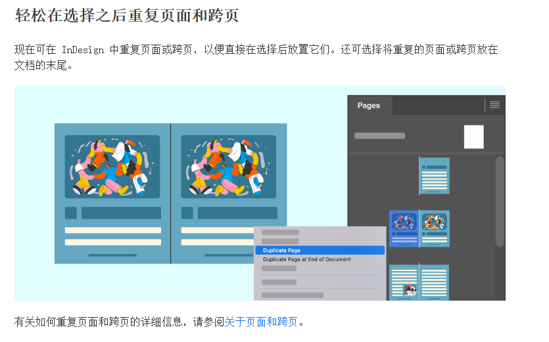Viewport: 549px width, 342px height.
Task: Open the 关于页面和跨页 link
Action: 261,322
